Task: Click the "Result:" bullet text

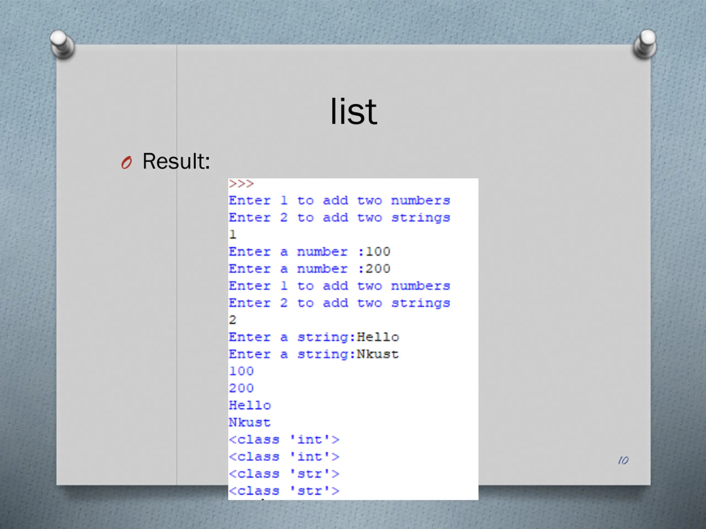Action: [176, 161]
